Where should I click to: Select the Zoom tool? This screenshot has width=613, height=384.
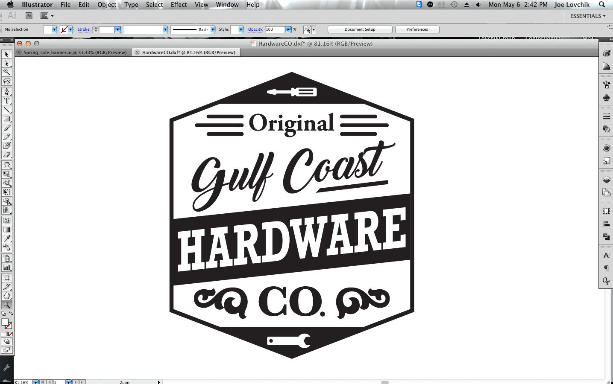[7, 305]
